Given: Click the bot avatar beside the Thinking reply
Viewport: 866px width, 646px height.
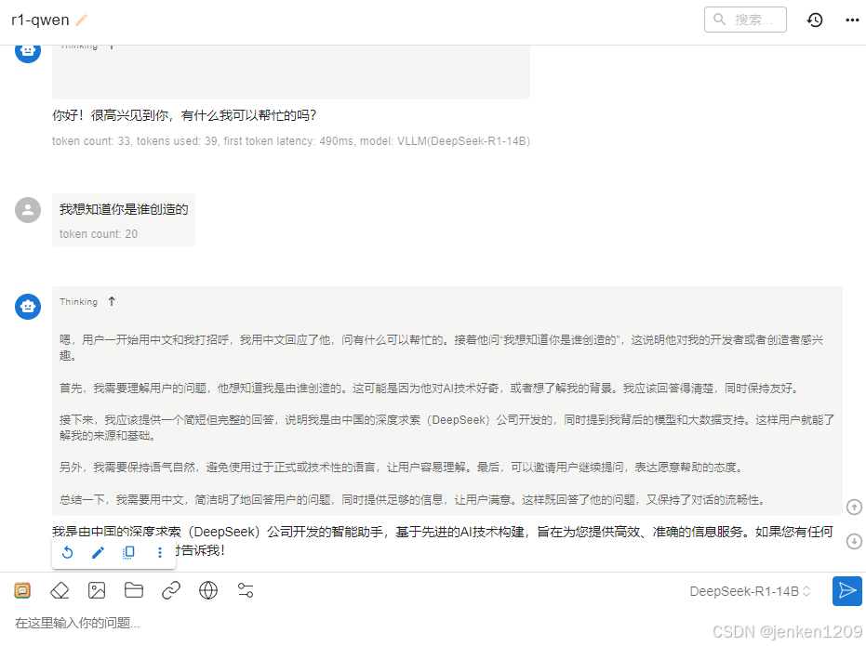Looking at the screenshot, I should (x=28, y=306).
